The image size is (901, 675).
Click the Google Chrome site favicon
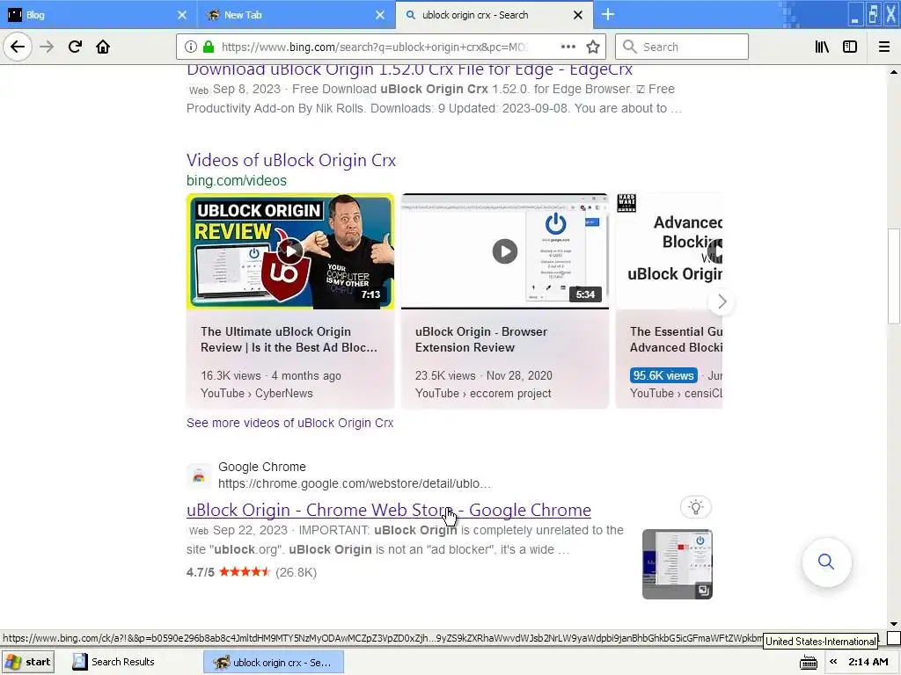(199, 475)
